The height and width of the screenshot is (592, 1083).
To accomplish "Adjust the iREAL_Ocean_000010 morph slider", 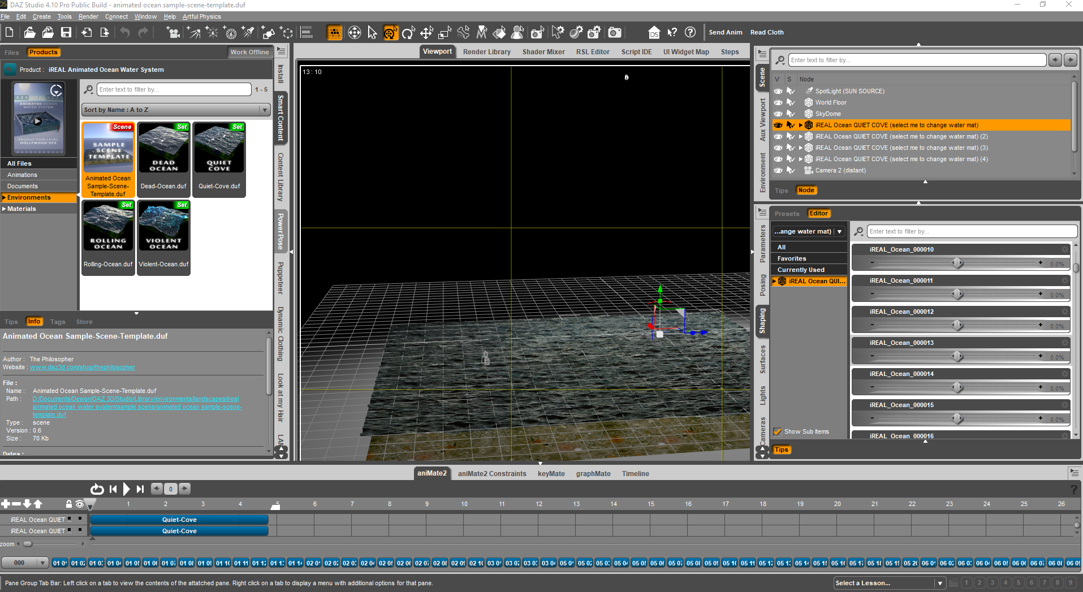I will click(957, 263).
